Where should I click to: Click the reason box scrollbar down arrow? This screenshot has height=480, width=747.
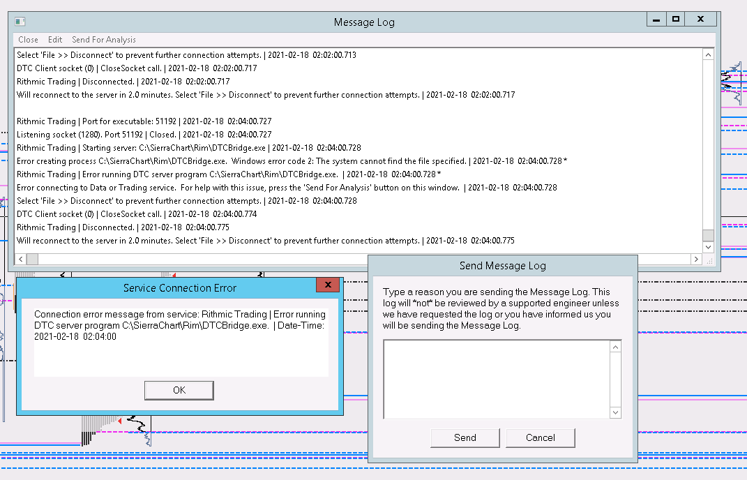pos(615,412)
